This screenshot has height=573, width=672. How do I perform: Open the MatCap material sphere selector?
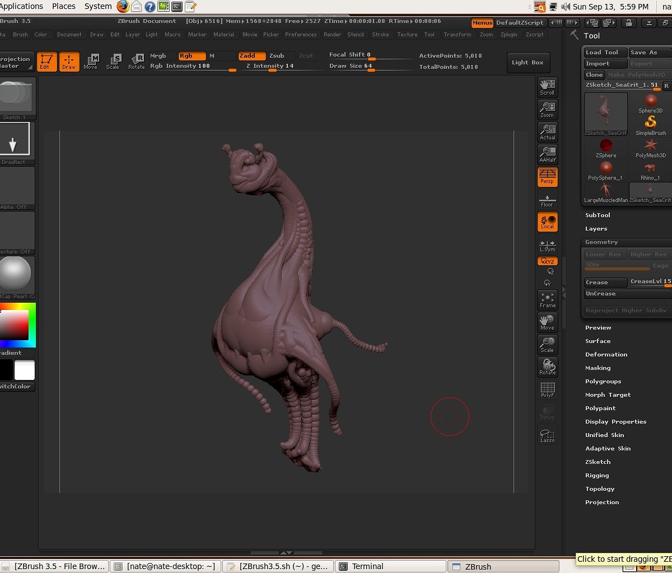coord(15,277)
